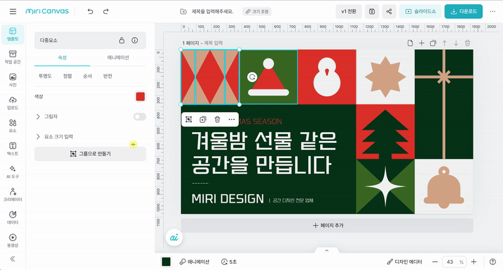Expand the bottom page panel chevron
This screenshot has height=270, width=503.
[x=326, y=250]
